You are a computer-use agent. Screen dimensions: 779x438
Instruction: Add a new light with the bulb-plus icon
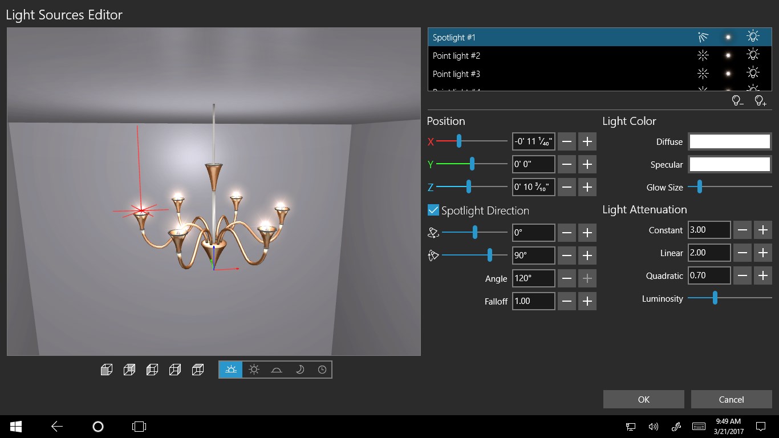click(x=760, y=100)
